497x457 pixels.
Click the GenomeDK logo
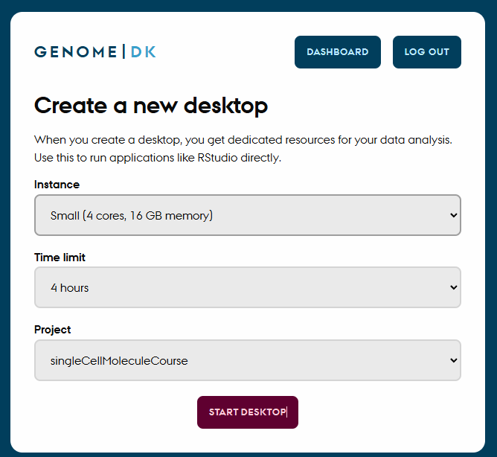coord(95,52)
